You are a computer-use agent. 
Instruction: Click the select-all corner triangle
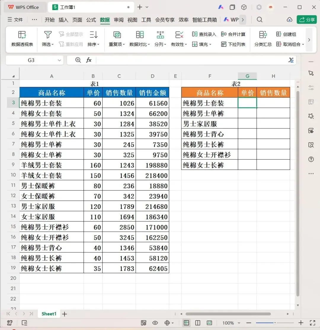point(13,76)
